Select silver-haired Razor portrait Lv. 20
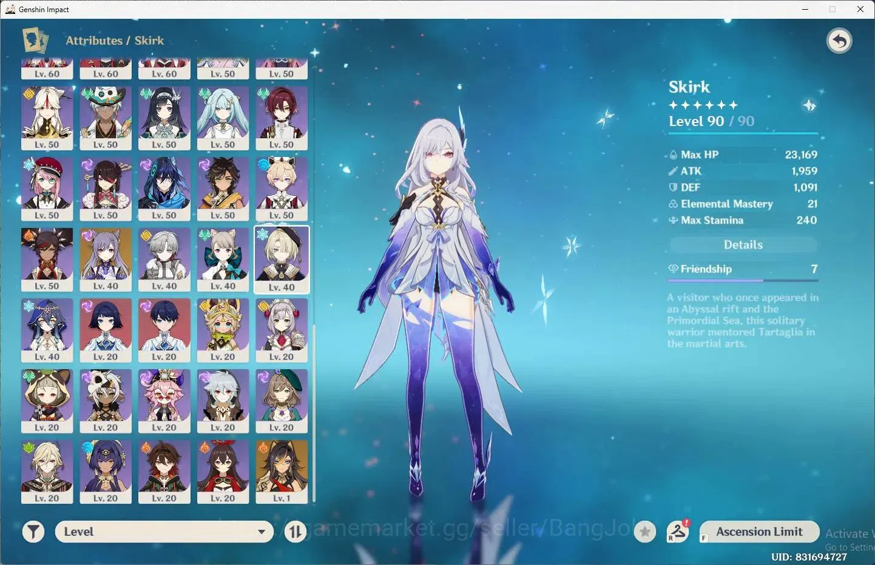This screenshot has height=565, width=875. tap(223, 401)
